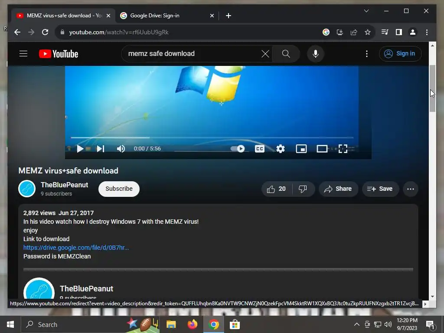Open the notification center
Image resolution: width=444 pixels, height=333 pixels.
click(431, 324)
